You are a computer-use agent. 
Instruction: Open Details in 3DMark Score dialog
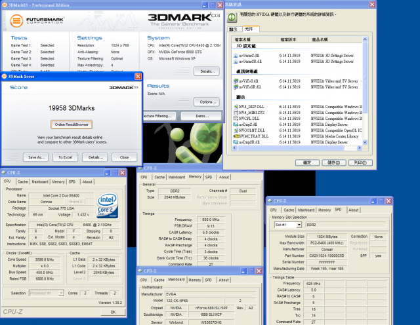[x=94, y=157]
